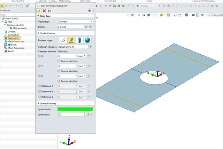Click the Symbol size option icon
Viewport: 223px width, 149px height.
89,115
